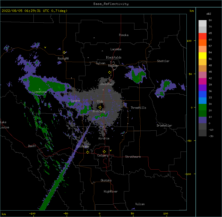The height and width of the screenshot is (217, 222).
Task: Click the white plus marker near Drumheller storm
Action: [x=158, y=97]
